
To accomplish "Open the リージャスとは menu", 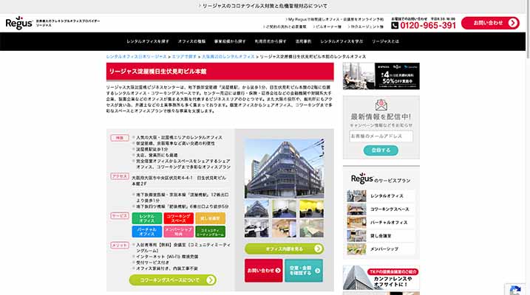I will point(385,41).
